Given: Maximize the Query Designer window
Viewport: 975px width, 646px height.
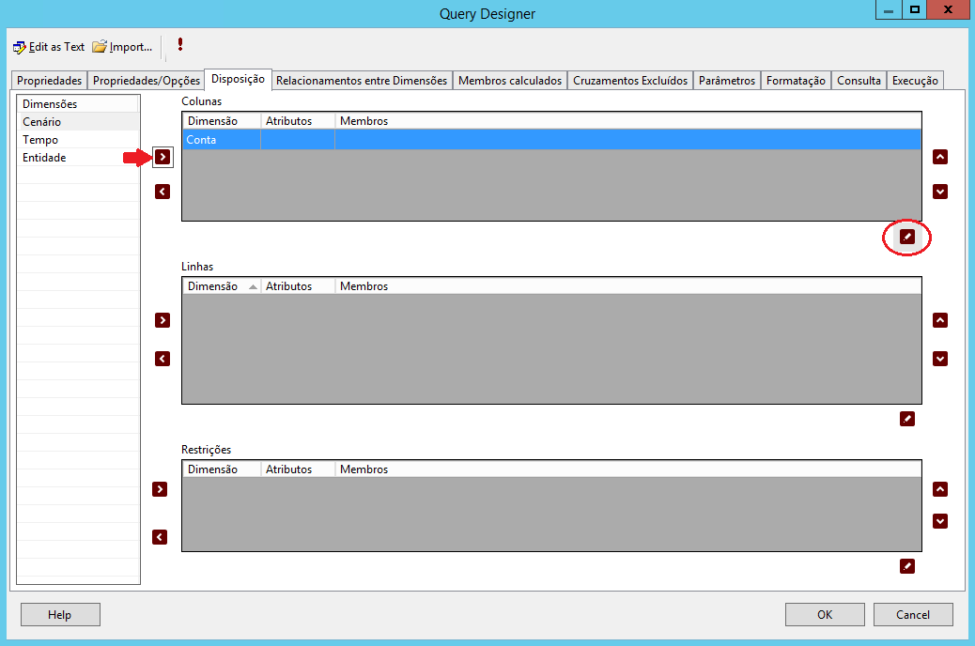Looking at the screenshot, I should [914, 10].
